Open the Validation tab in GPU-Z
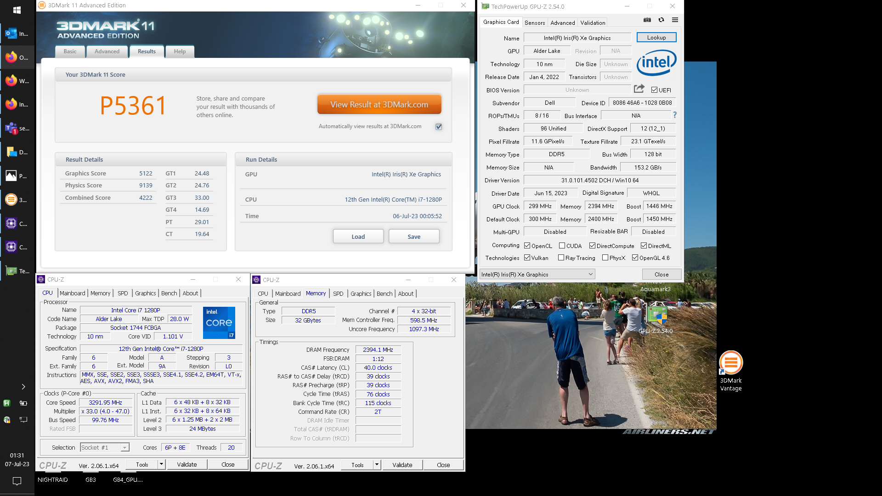882x496 pixels. (x=593, y=23)
